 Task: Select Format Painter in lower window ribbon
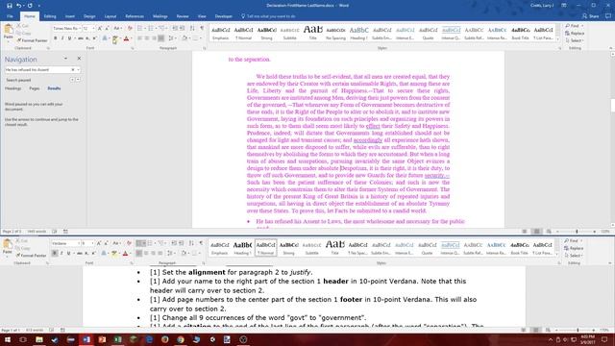point(32,256)
